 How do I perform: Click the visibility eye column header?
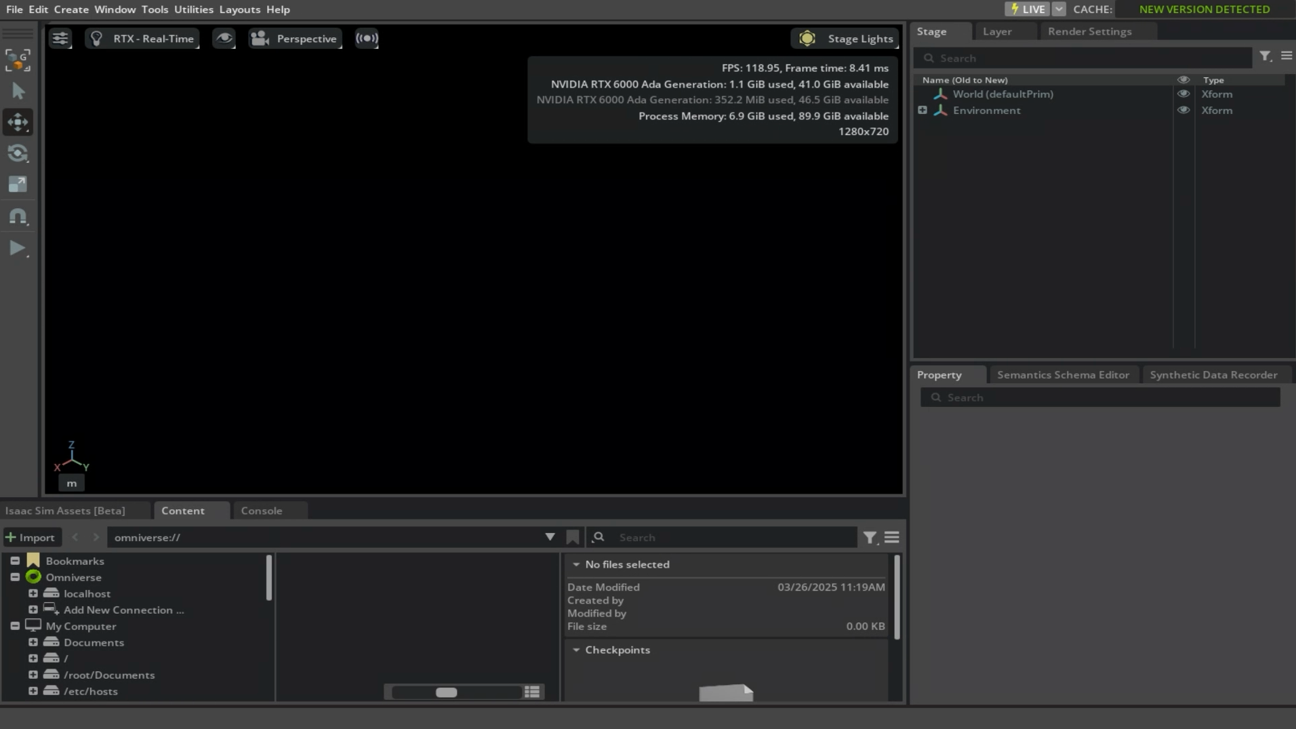tap(1183, 80)
